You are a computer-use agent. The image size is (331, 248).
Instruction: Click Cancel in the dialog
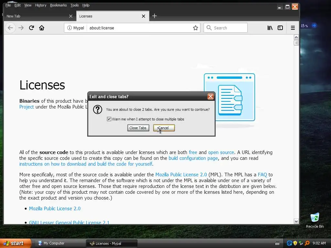164,128
